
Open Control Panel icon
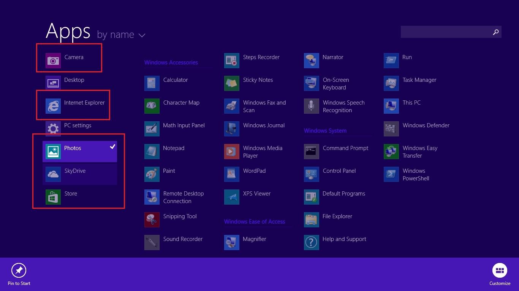coord(312,174)
